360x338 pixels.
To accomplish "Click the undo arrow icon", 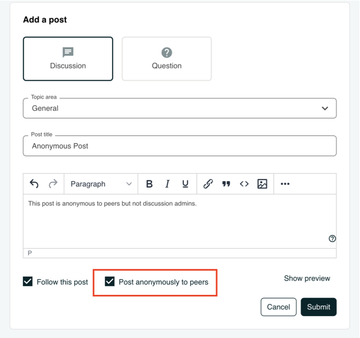I will click(34, 184).
